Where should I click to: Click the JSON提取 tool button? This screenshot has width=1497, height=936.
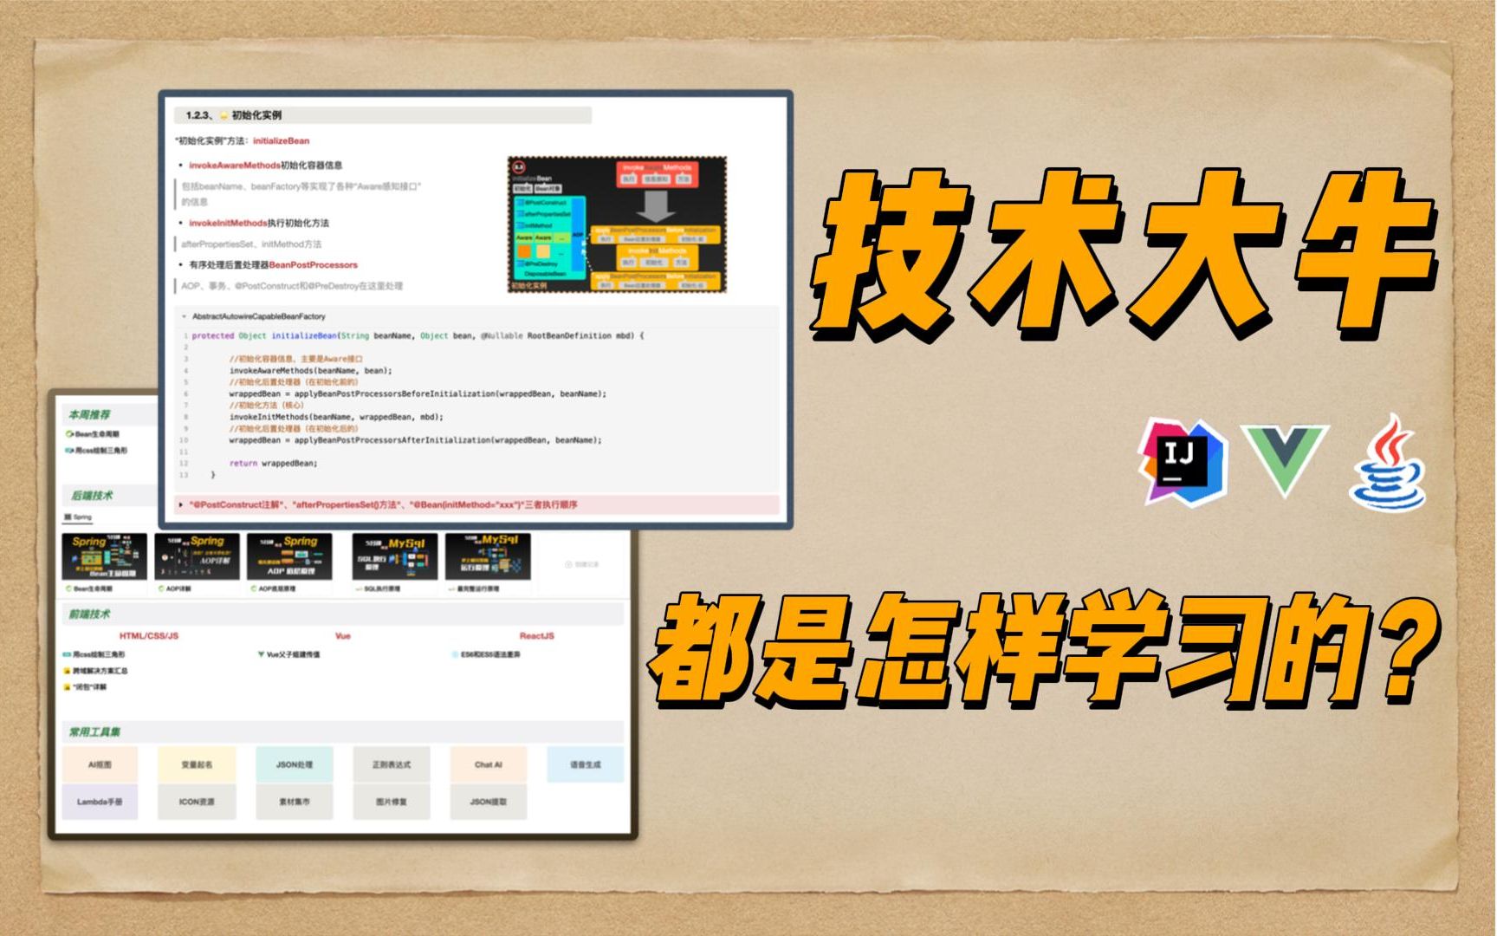click(489, 802)
